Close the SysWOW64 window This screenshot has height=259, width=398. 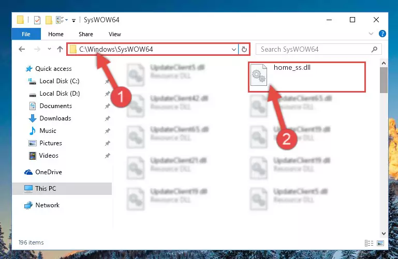click(x=376, y=20)
